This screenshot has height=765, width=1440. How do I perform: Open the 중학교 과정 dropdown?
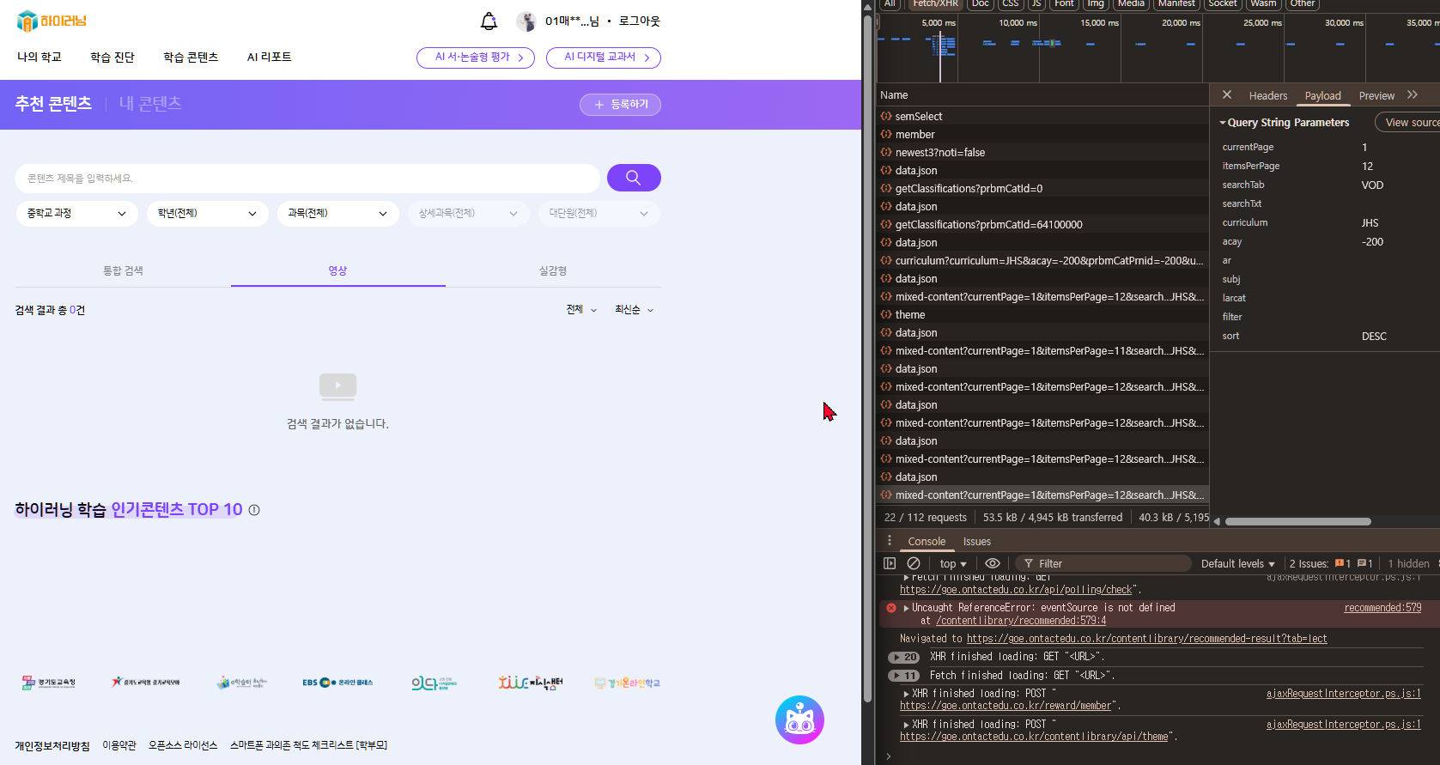click(76, 214)
